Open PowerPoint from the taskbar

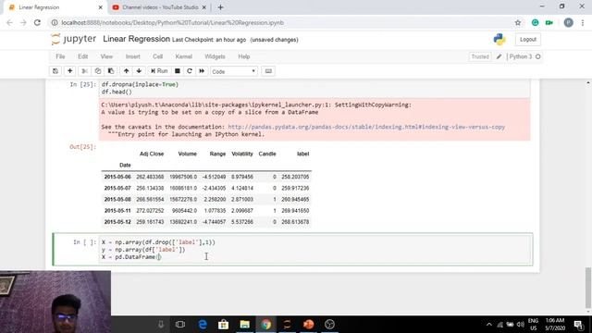click(308, 325)
